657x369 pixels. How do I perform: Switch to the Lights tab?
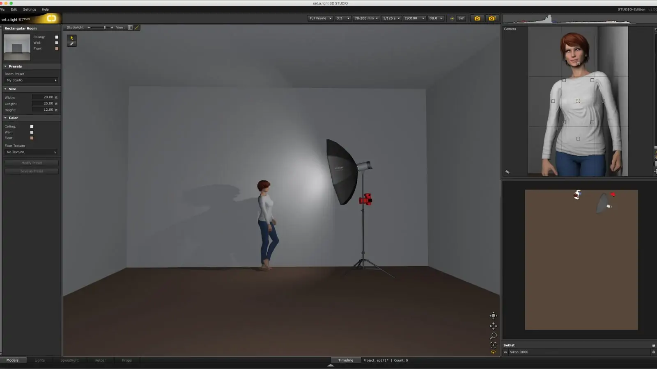[39, 360]
